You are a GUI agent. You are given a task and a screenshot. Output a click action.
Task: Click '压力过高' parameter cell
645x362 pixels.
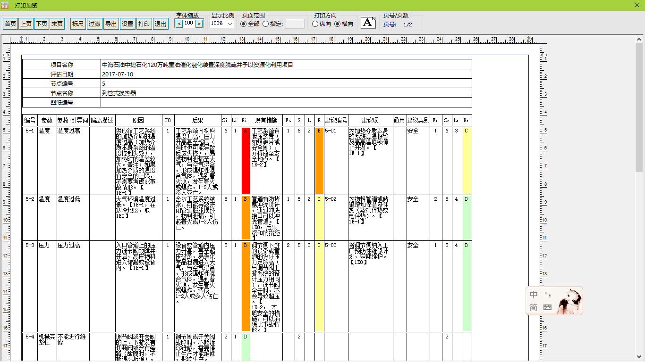[x=73, y=287]
